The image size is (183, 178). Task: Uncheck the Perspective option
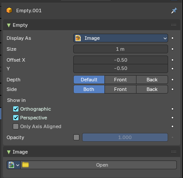coord(16,118)
